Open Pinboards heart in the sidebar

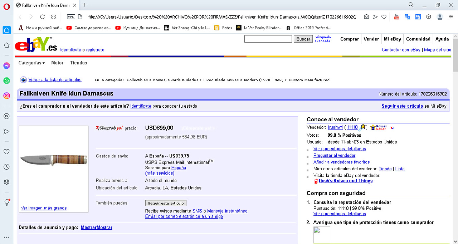click(6, 152)
